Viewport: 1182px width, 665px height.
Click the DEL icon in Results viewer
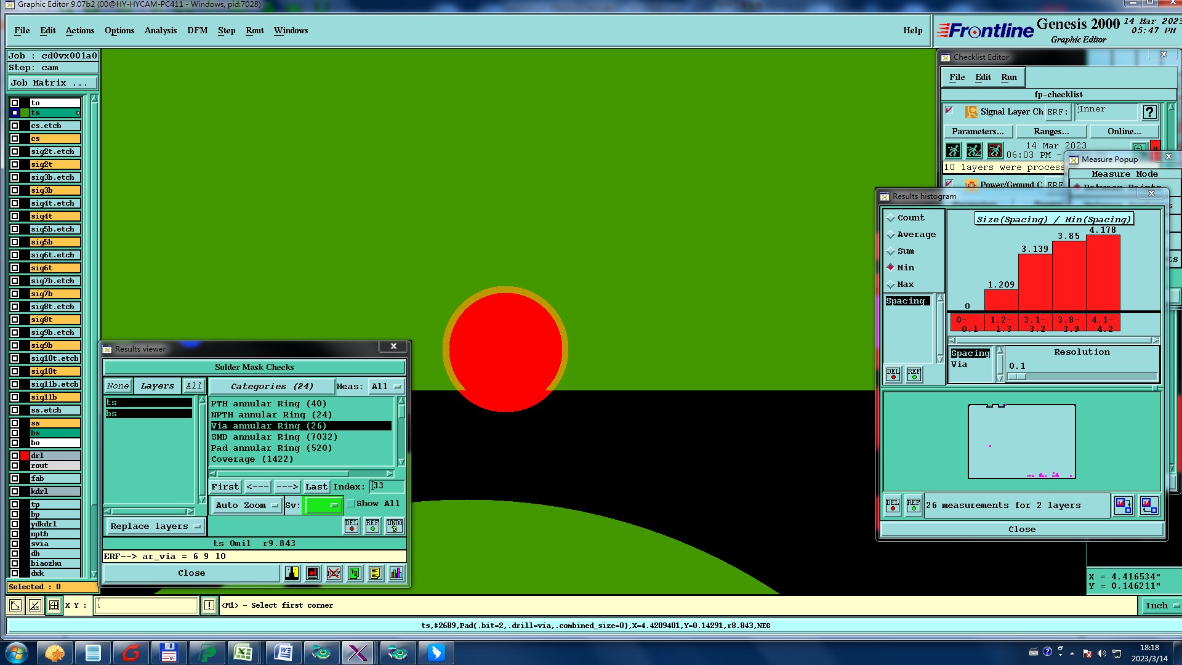point(352,525)
